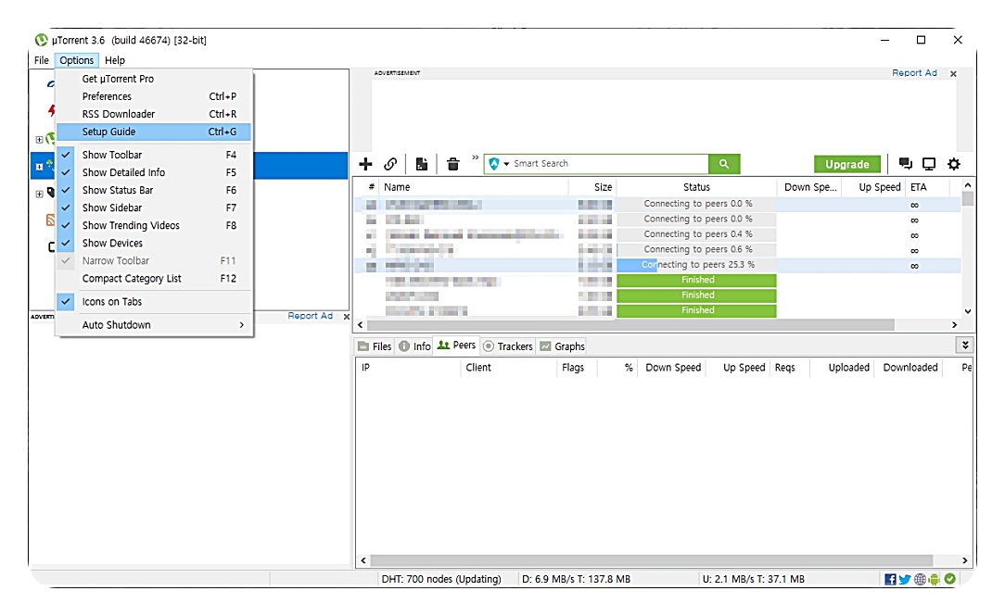The width and height of the screenshot is (1005, 616).
Task: Expand the Auto Shutdown submenu
Action: click(154, 324)
